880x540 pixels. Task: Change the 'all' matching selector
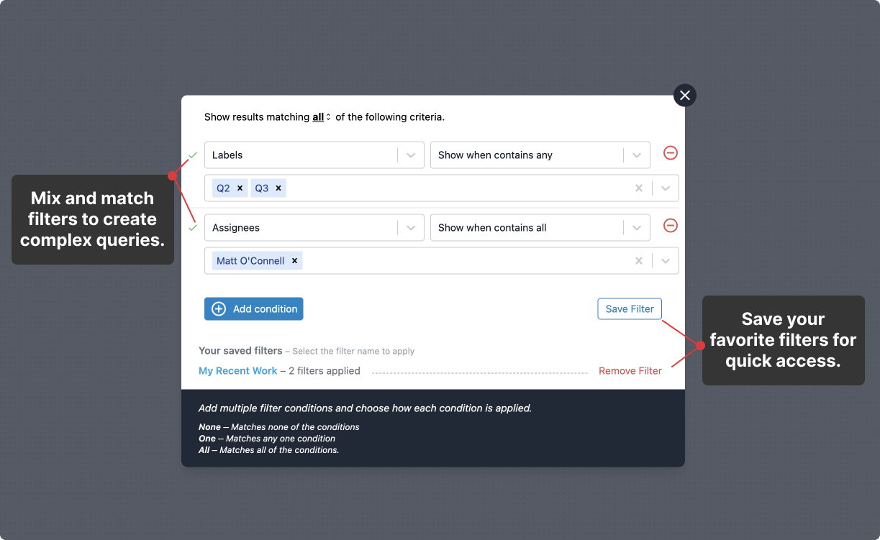tap(322, 117)
